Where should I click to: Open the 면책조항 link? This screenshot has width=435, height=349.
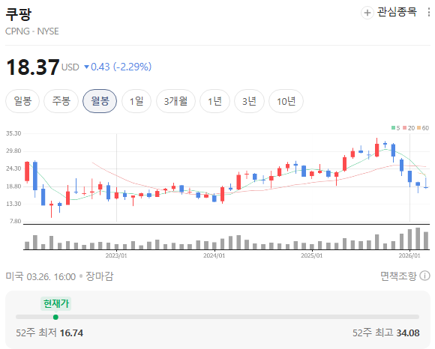tap(398, 276)
